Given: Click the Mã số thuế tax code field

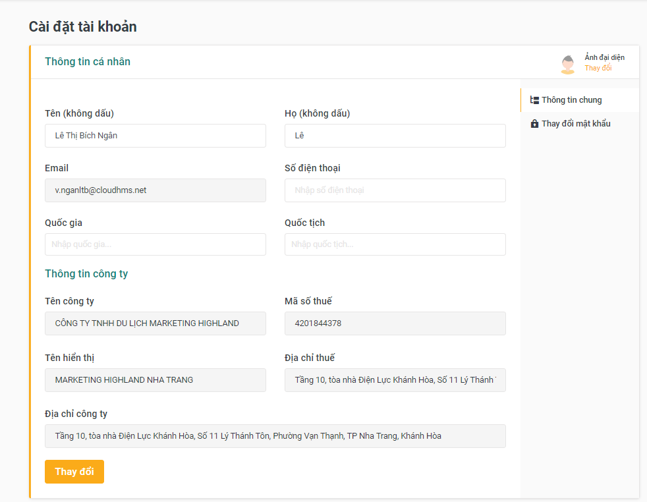Looking at the screenshot, I should (395, 323).
